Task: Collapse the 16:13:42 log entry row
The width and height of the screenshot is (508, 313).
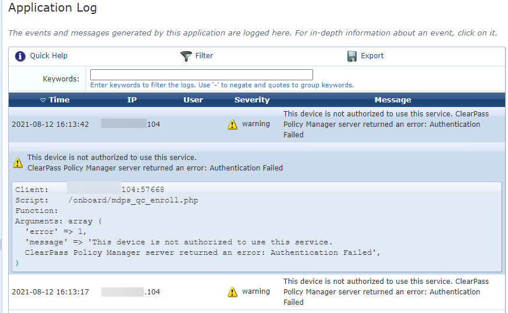Action: click(x=50, y=125)
